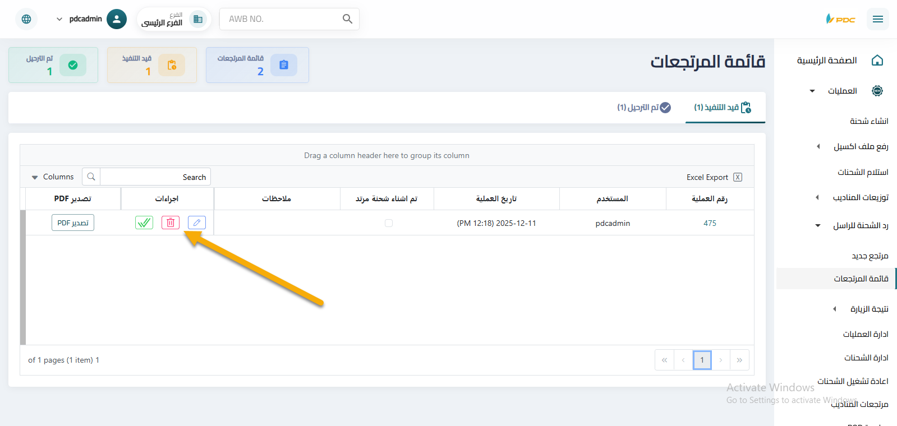Open the Columns dropdown
This screenshot has height=426, width=897.
click(53, 177)
